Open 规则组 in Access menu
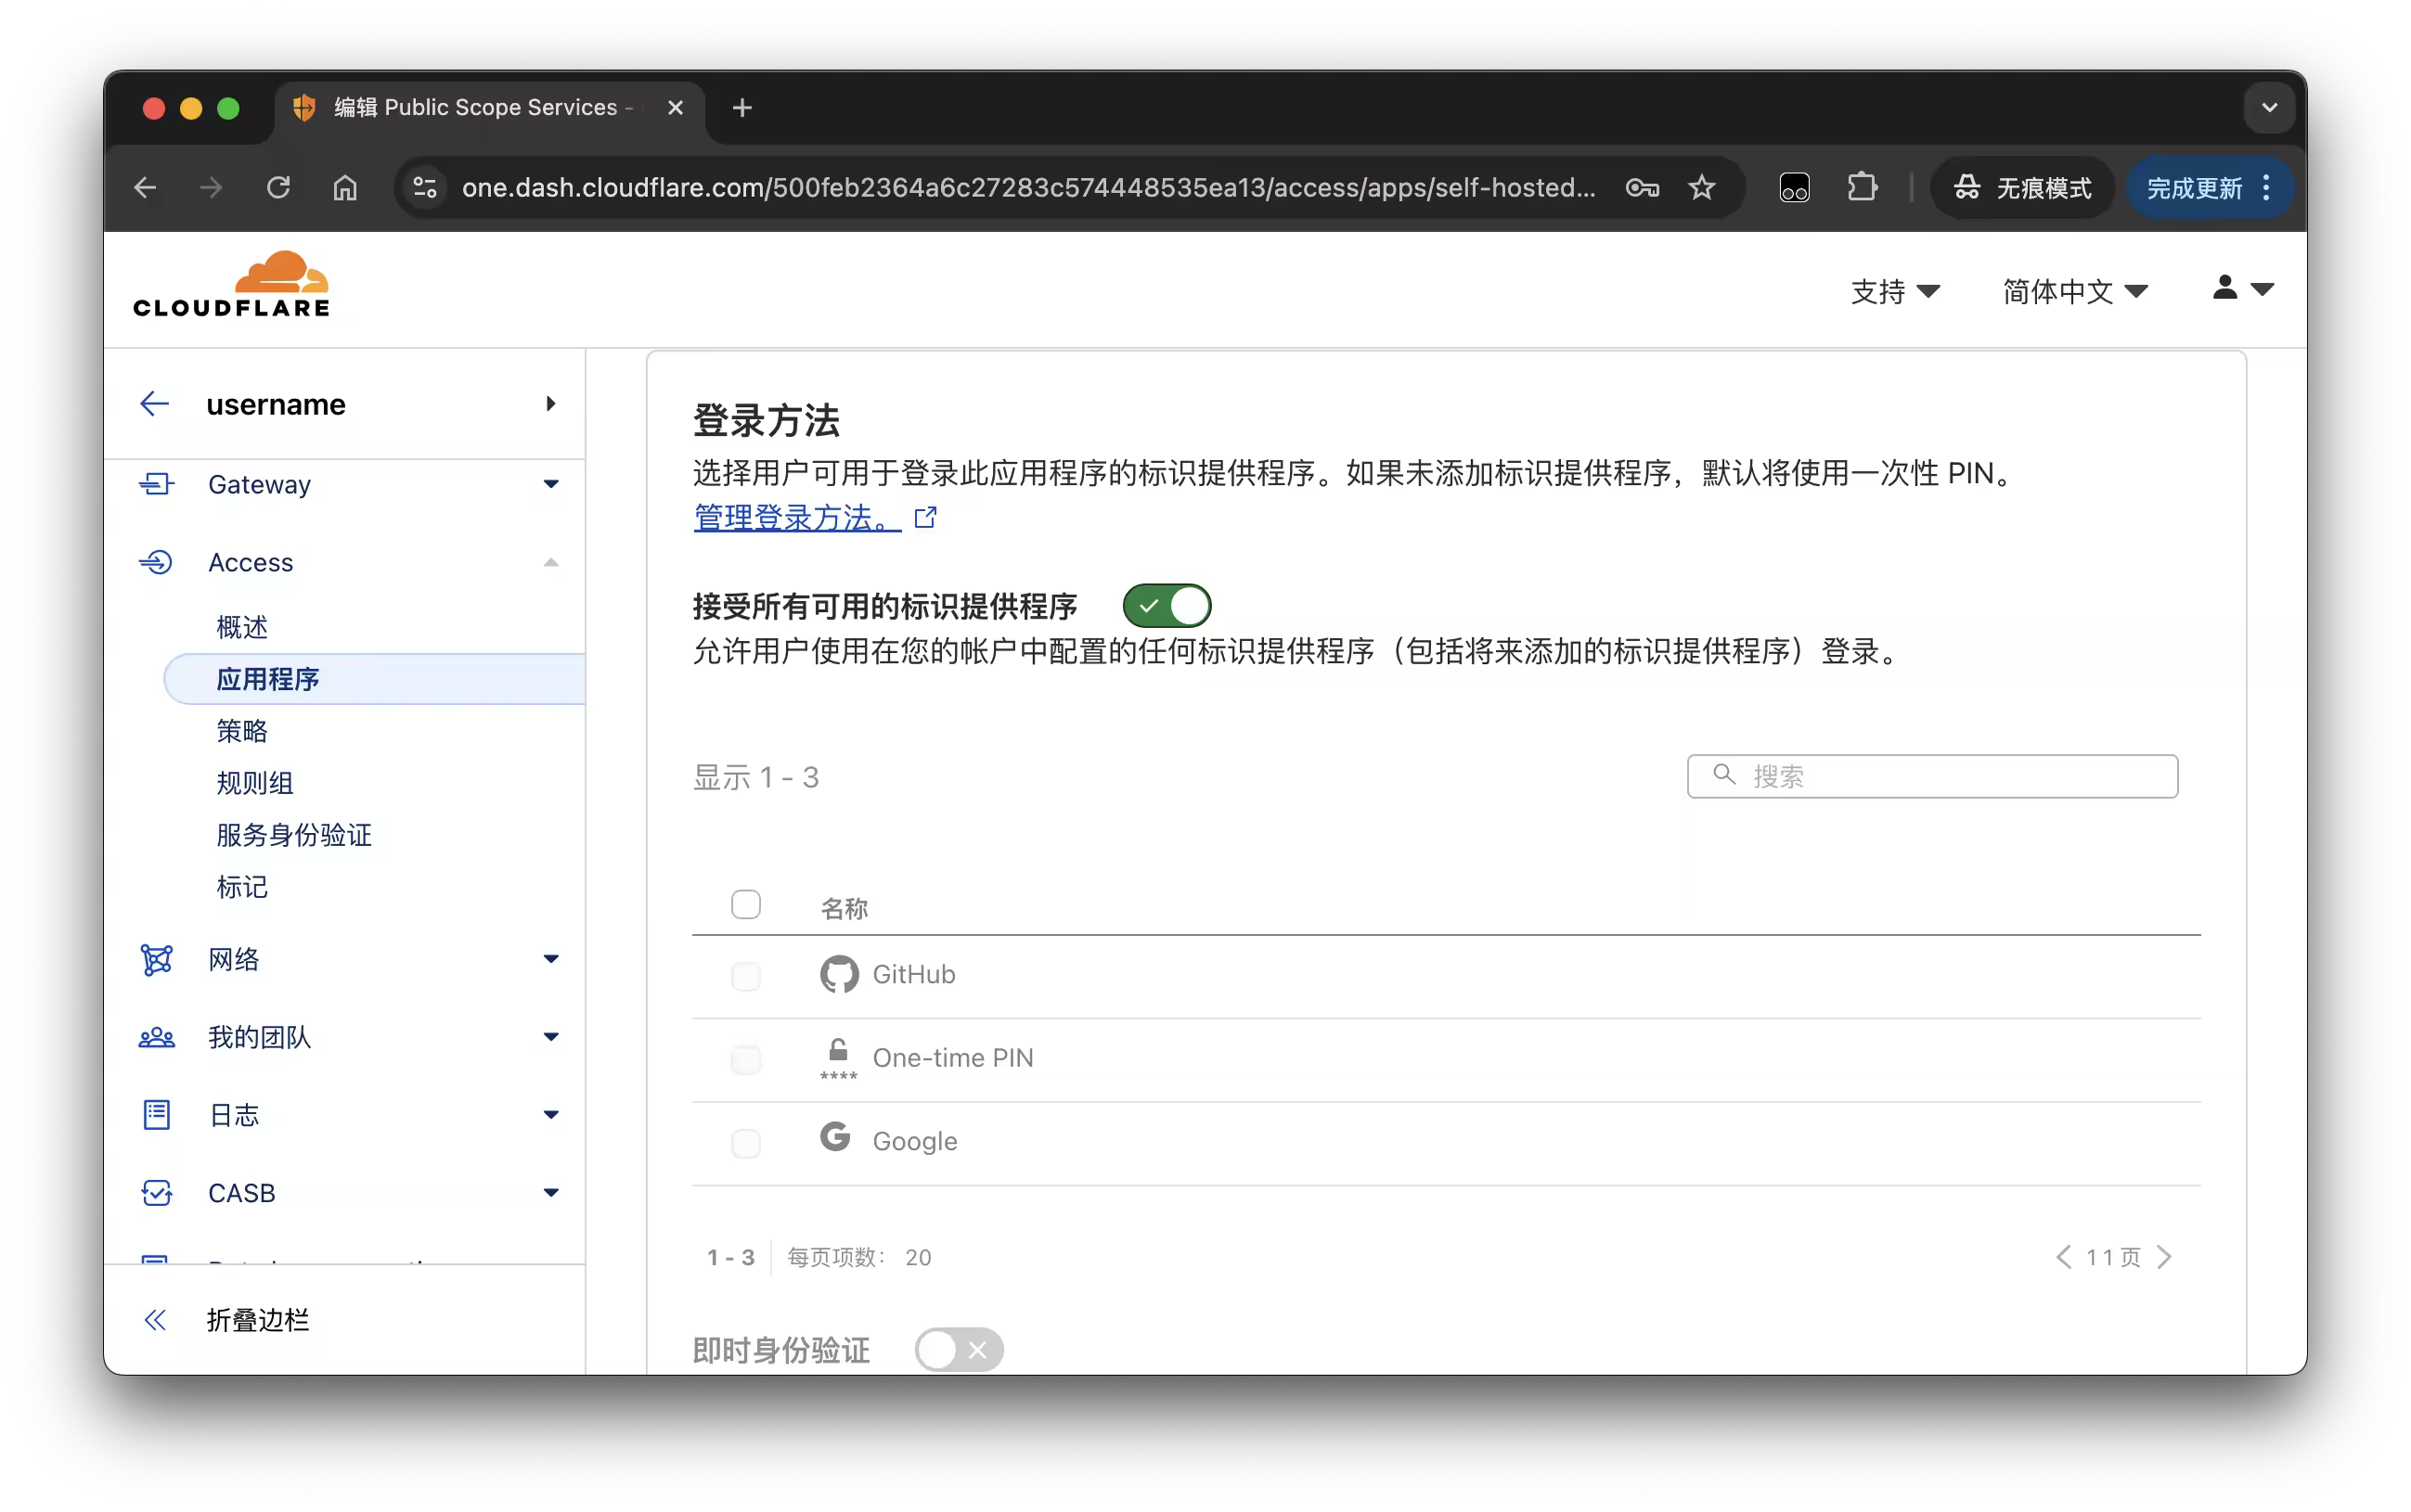Viewport: 2411px width, 1512px height. pyautogui.click(x=254, y=783)
